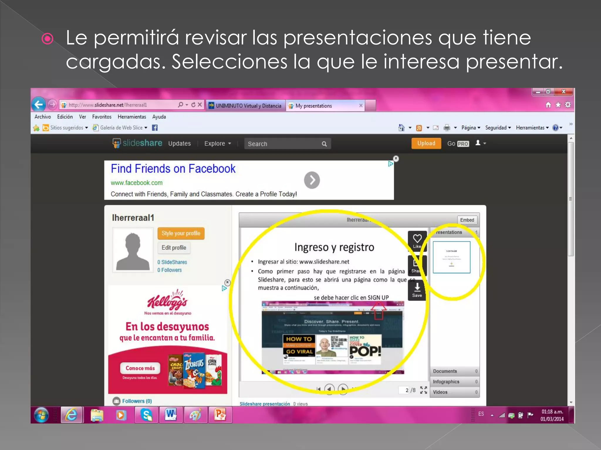Open the Página dropdown menu

click(471, 128)
